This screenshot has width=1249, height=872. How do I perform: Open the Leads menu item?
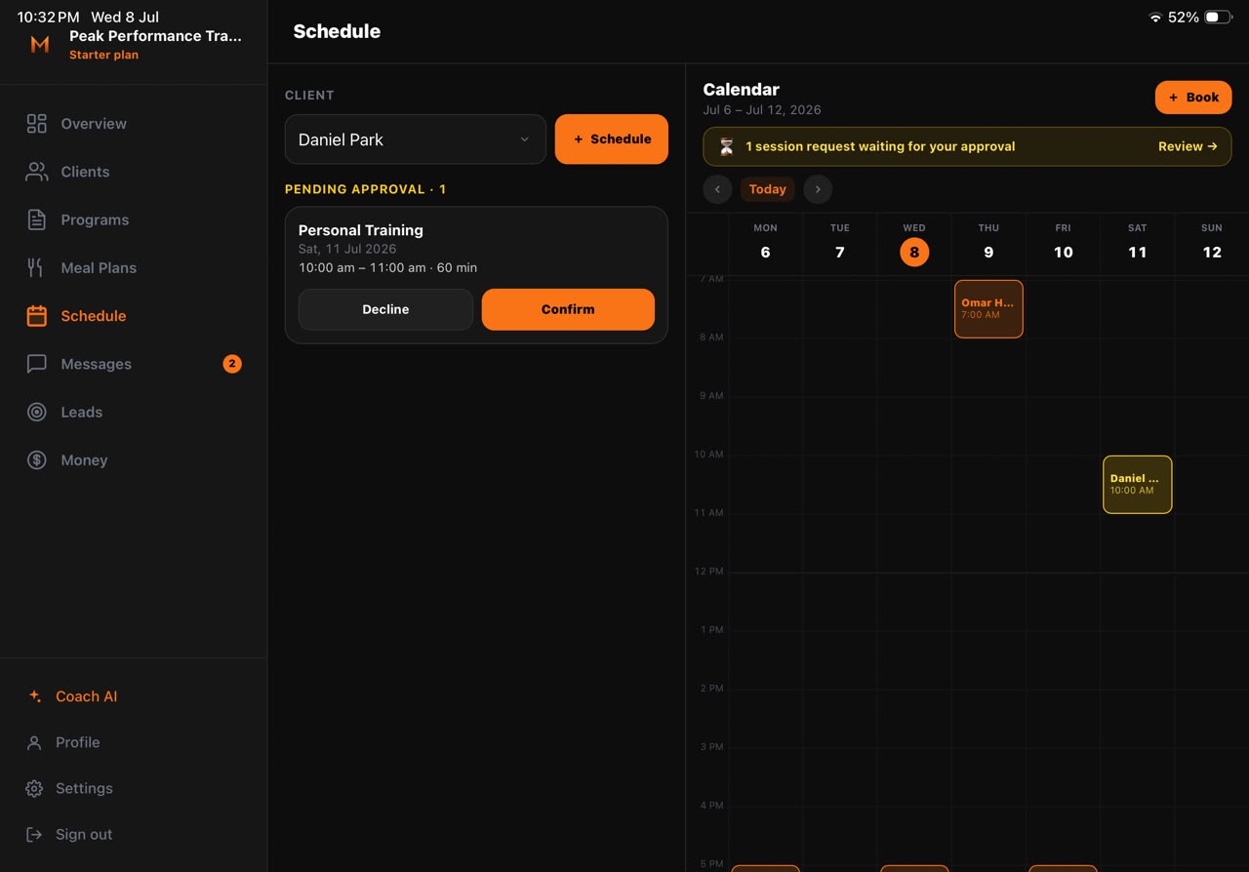point(134,412)
